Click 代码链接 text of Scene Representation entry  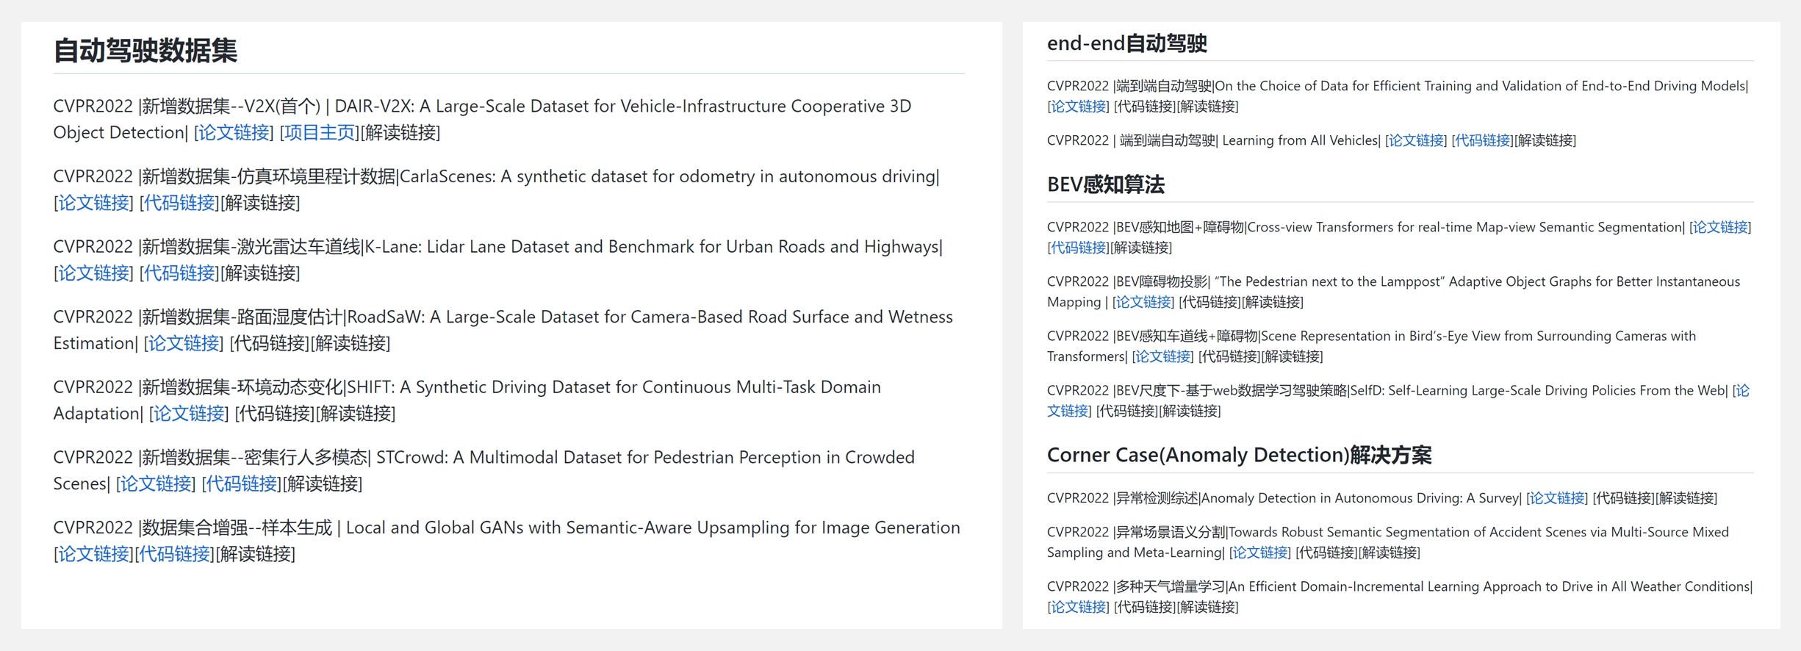(1229, 356)
